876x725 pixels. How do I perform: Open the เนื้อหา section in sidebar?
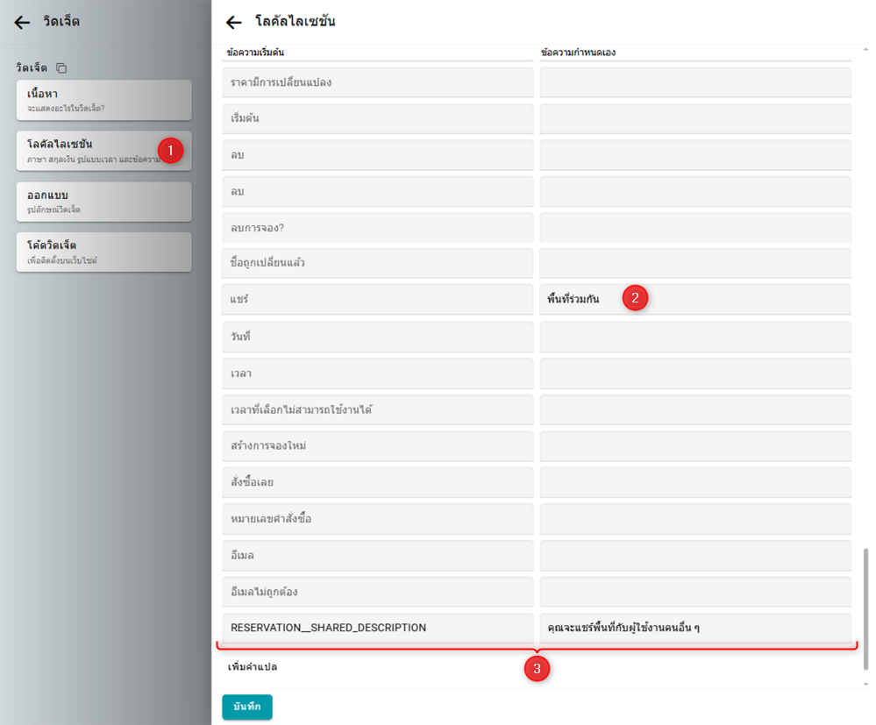(103, 100)
